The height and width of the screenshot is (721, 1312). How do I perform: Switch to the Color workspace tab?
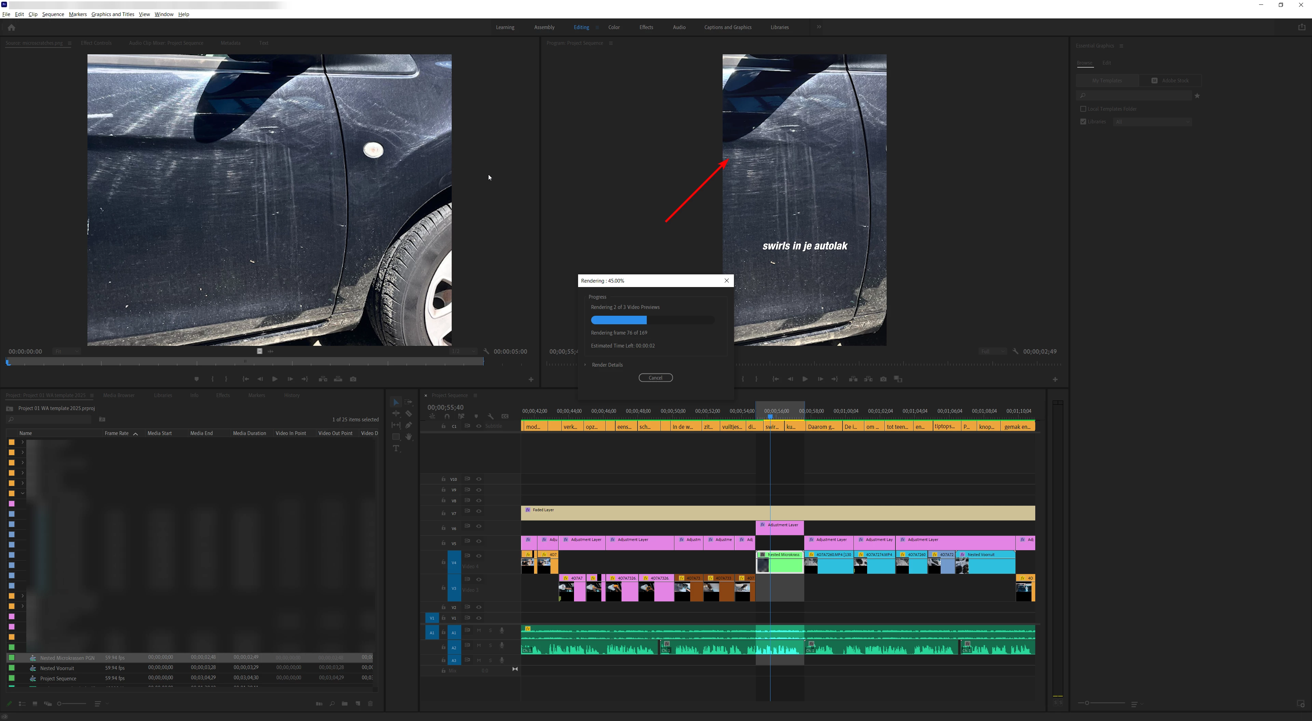coord(614,28)
